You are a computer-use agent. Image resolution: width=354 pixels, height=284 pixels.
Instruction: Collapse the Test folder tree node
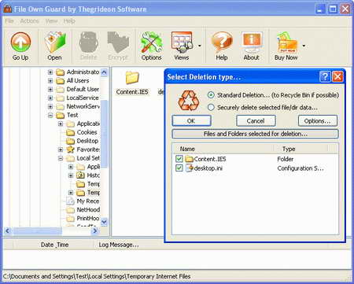(x=50, y=115)
